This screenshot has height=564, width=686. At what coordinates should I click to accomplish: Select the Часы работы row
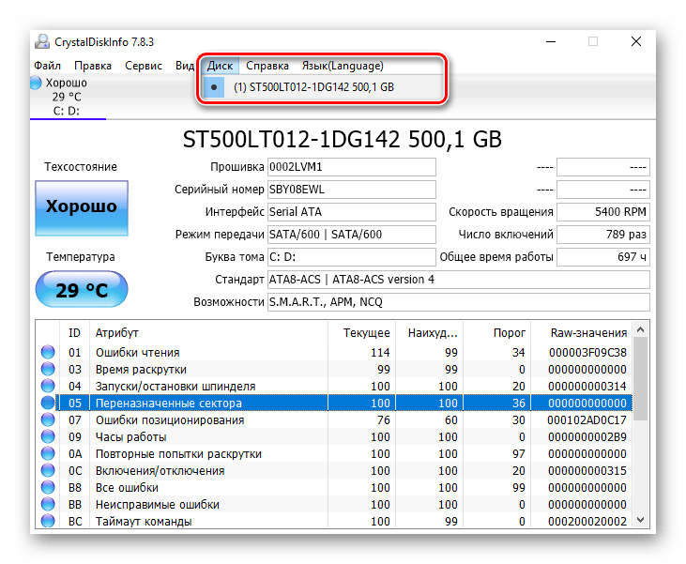coord(334,436)
